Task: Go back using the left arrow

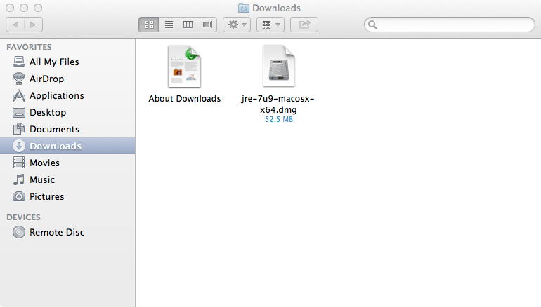Action: tap(15, 25)
